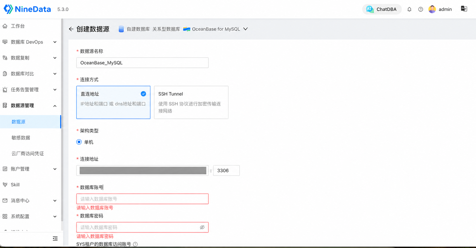Toggle password visibility eye icon

pyautogui.click(x=202, y=227)
